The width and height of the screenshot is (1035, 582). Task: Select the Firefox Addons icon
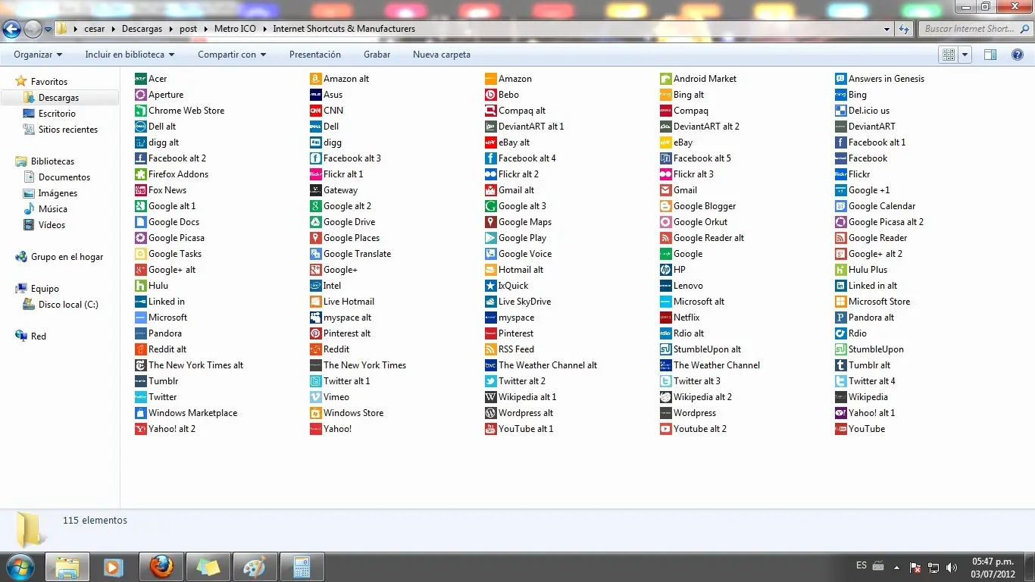pyautogui.click(x=141, y=174)
